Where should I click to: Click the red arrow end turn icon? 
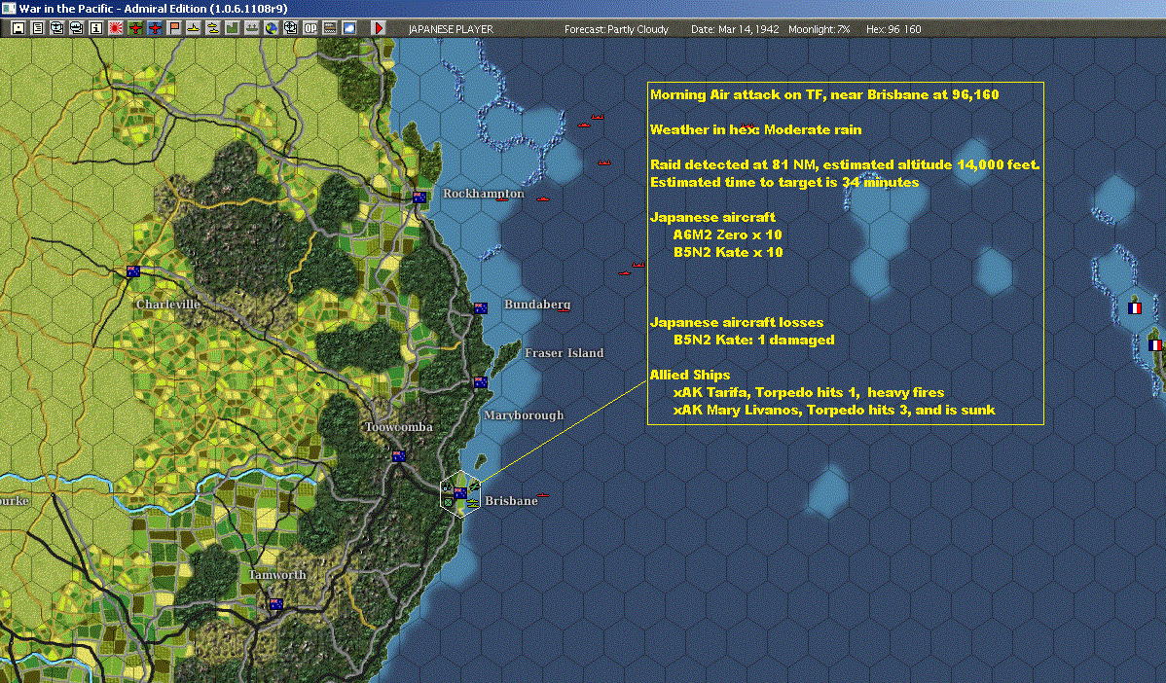click(378, 28)
